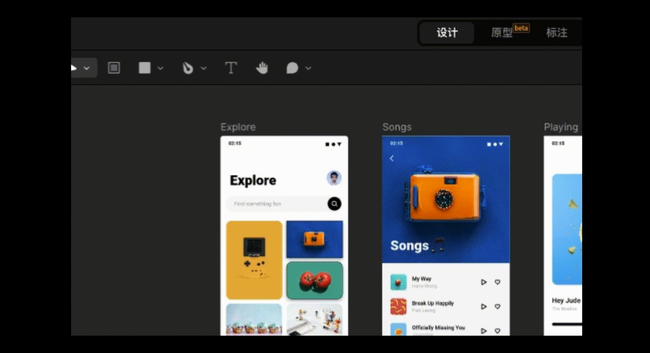
Task: Click heart beside Officially Missing You
Action: click(497, 331)
